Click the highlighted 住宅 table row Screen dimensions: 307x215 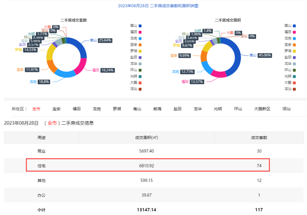tap(148, 165)
